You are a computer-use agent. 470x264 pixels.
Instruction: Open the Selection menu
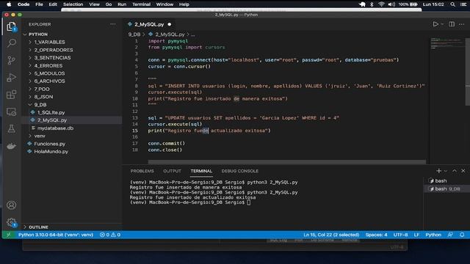73,4
